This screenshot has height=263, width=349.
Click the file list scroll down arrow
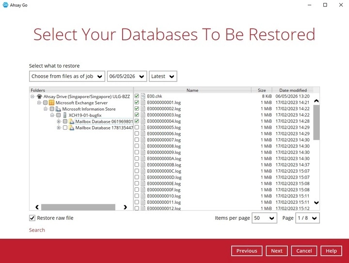click(316, 203)
